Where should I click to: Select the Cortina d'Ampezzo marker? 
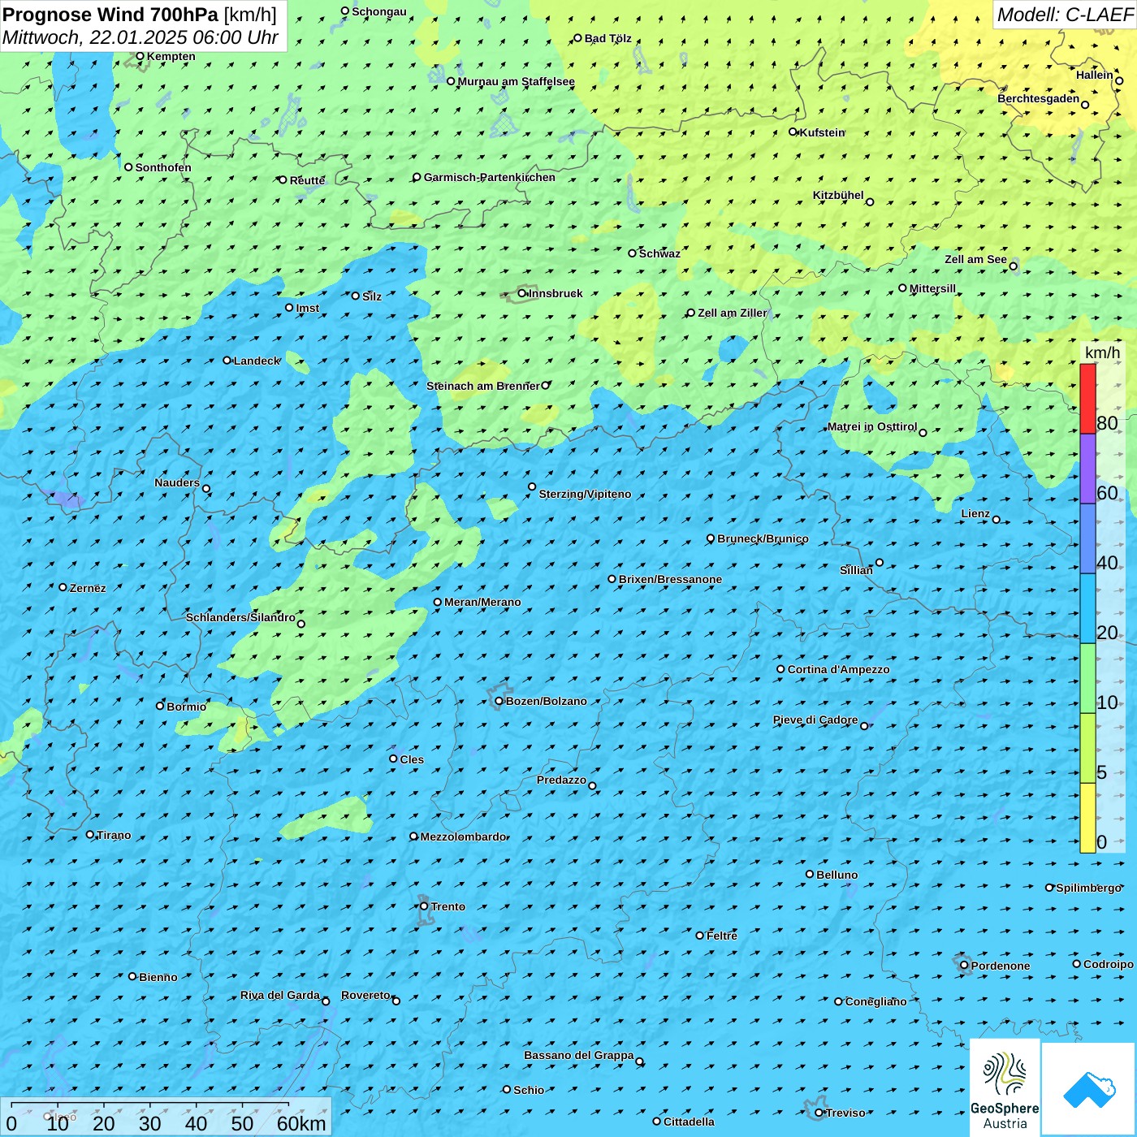[x=781, y=669]
